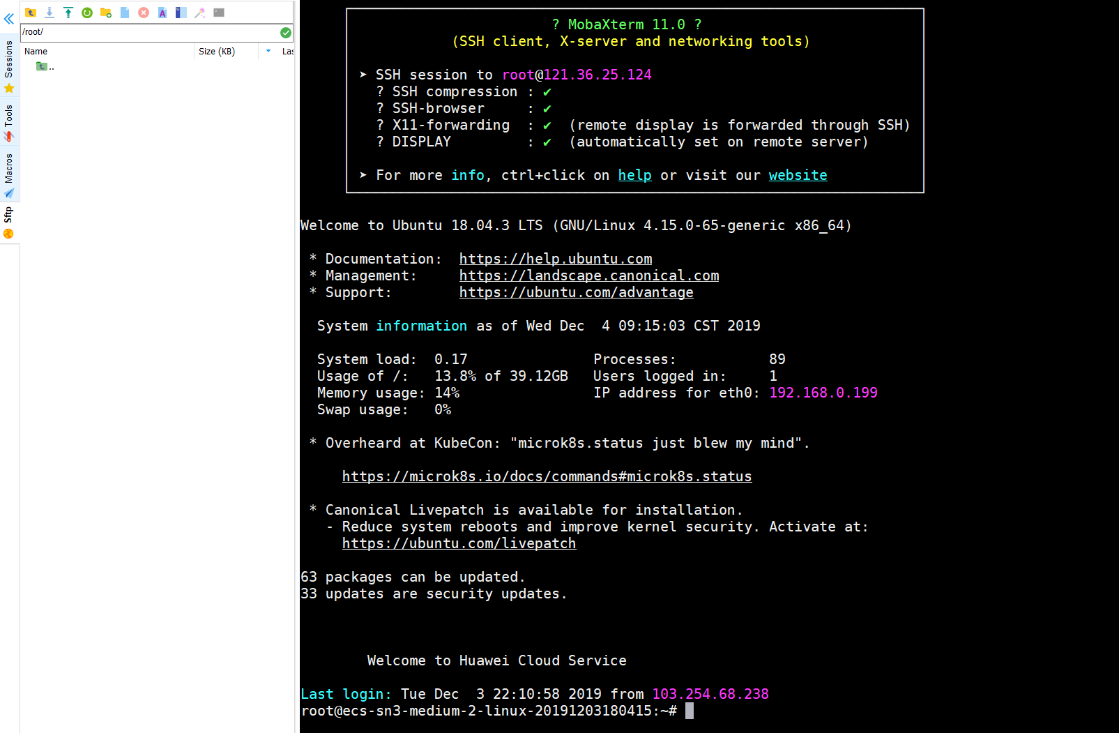
Task: Click the 'help' link in MobaXterm banner
Action: 635,175
